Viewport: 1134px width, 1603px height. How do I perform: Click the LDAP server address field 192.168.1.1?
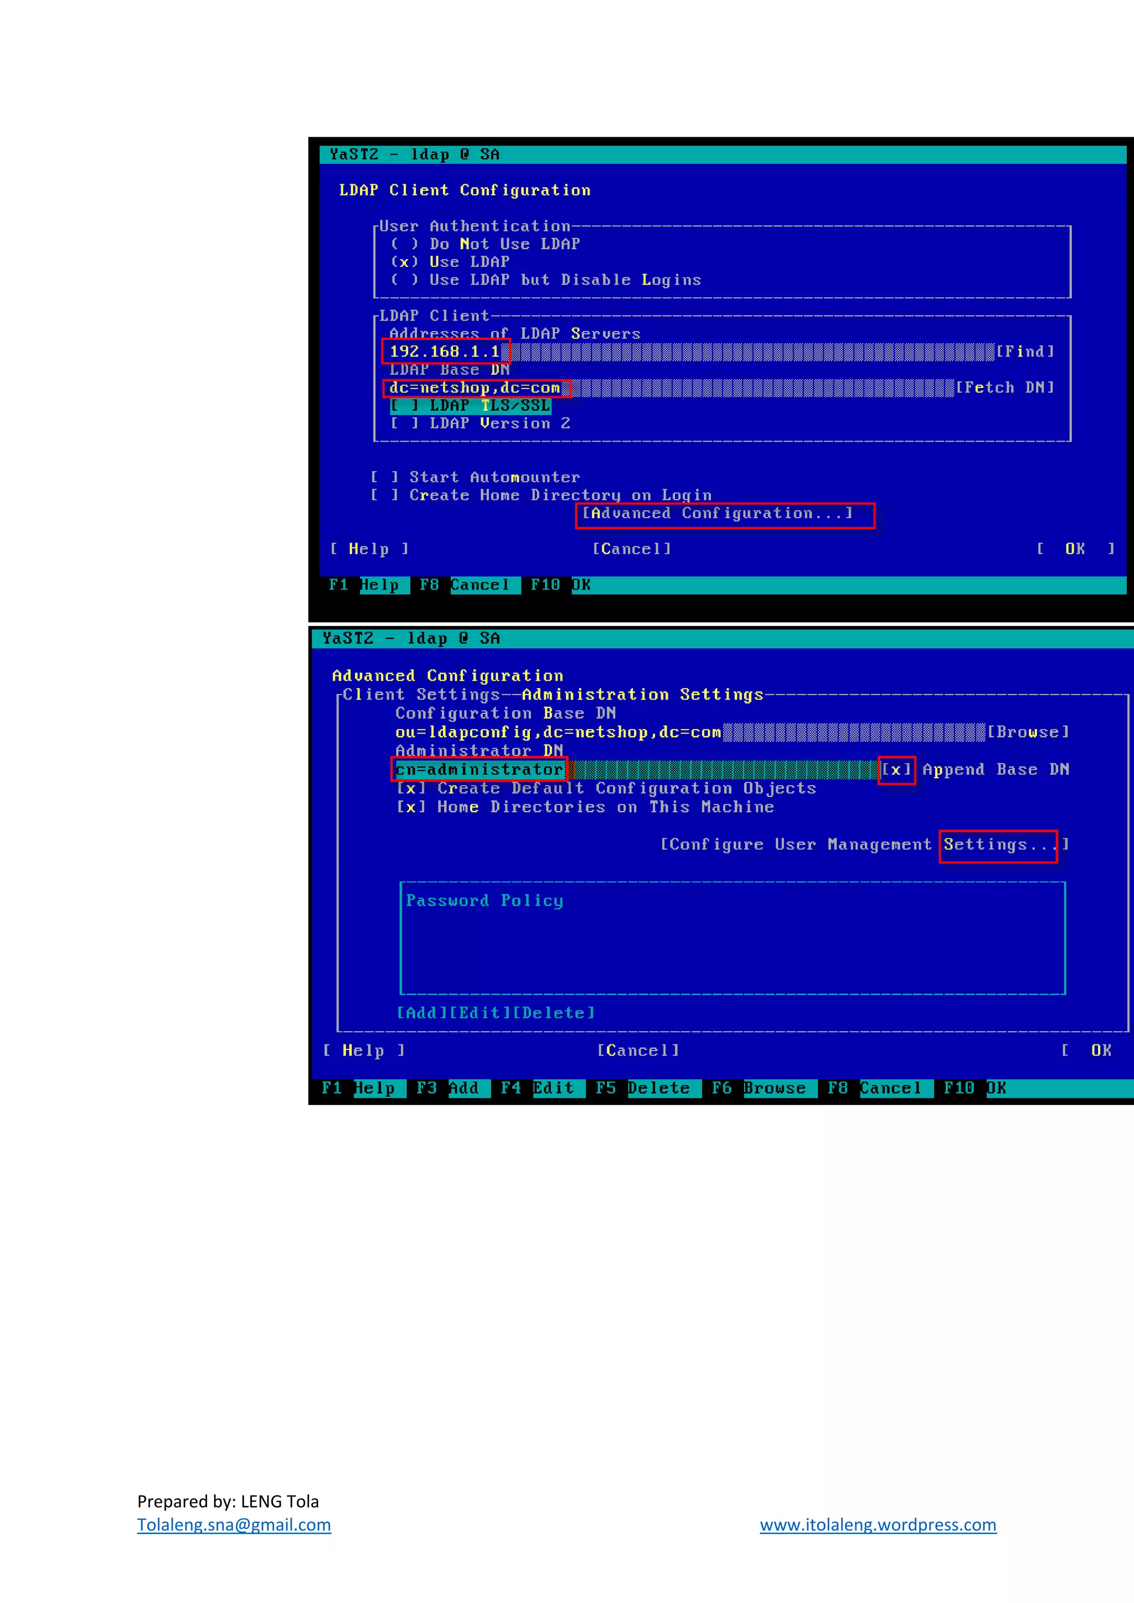pyautogui.click(x=445, y=351)
